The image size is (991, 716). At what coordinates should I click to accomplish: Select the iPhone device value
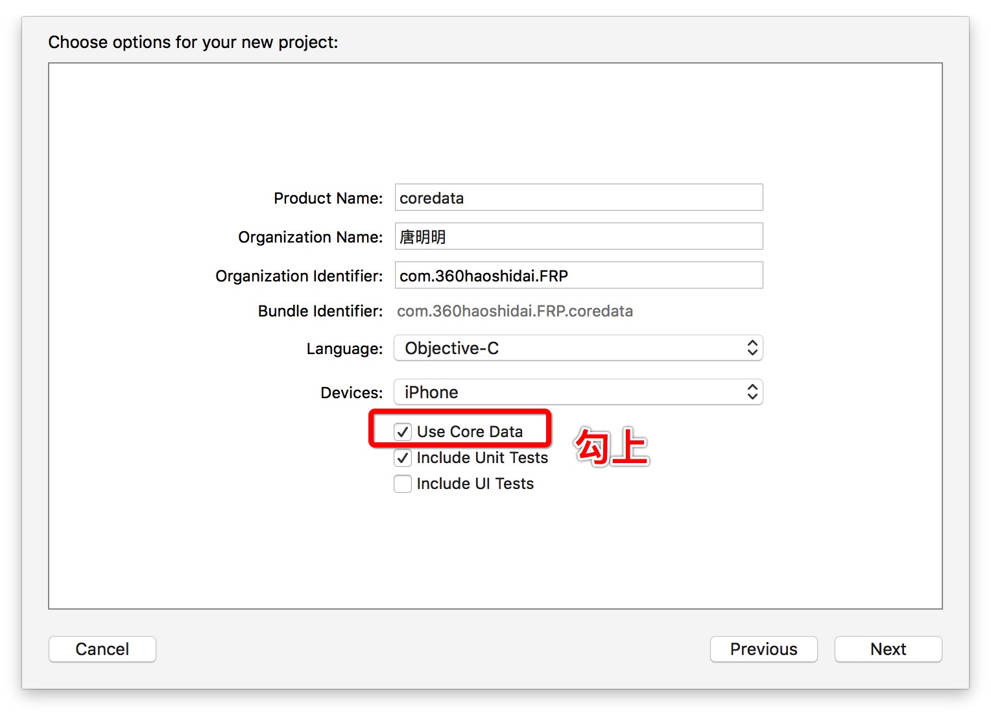[431, 392]
